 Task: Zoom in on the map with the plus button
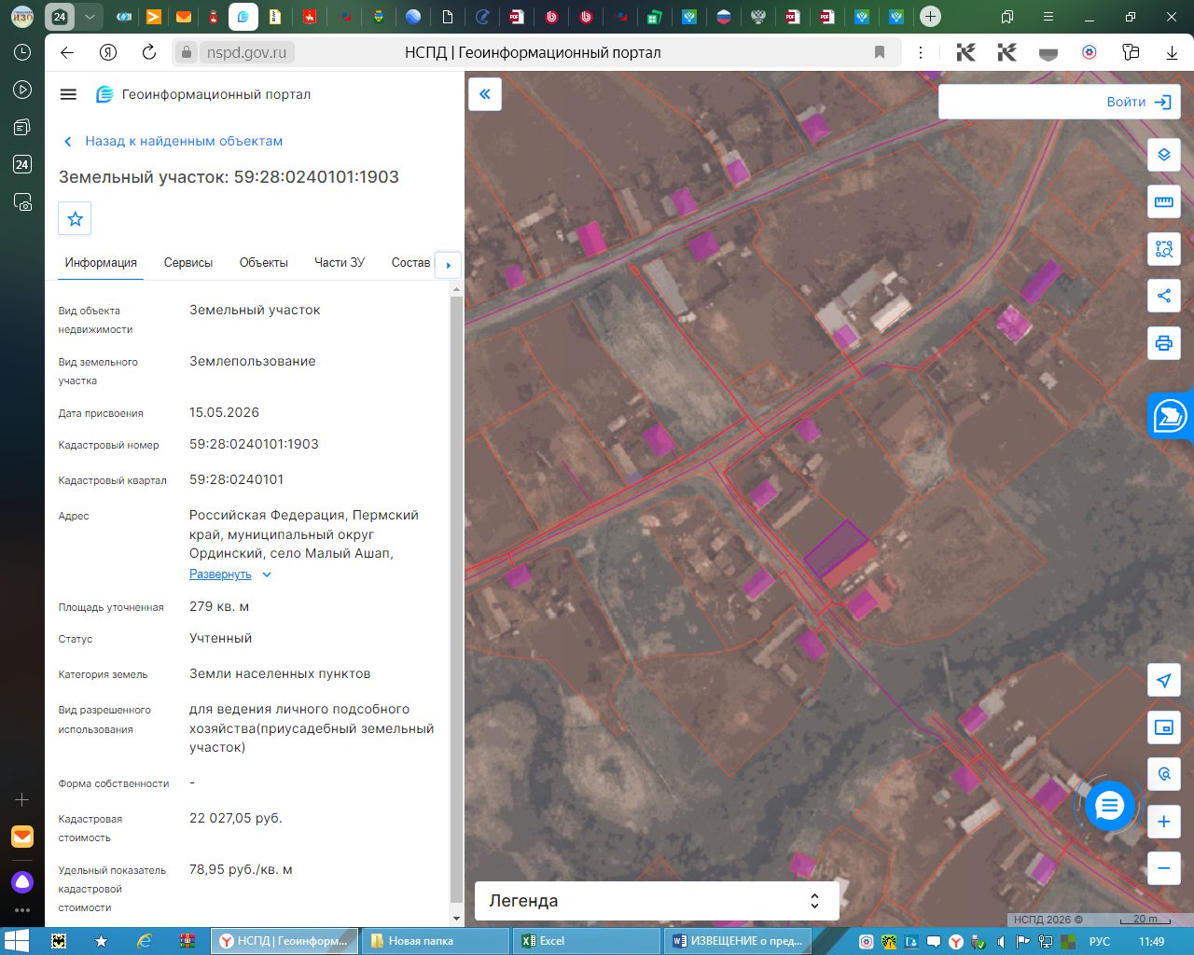1163,822
